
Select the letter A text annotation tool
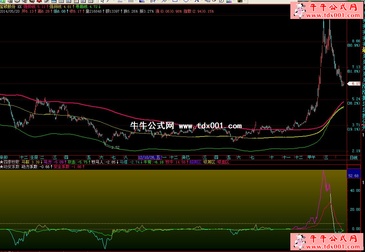tap(196, 1)
